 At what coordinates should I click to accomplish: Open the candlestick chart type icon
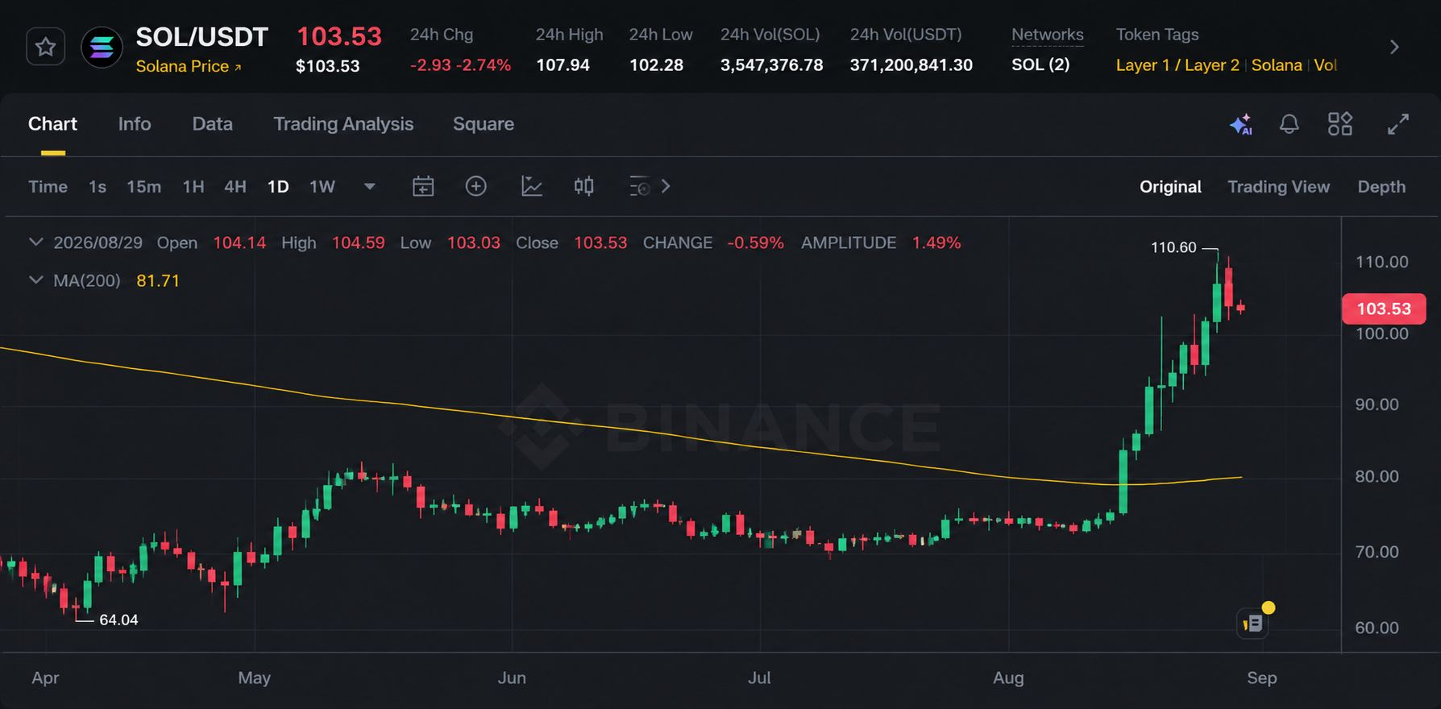pos(584,187)
